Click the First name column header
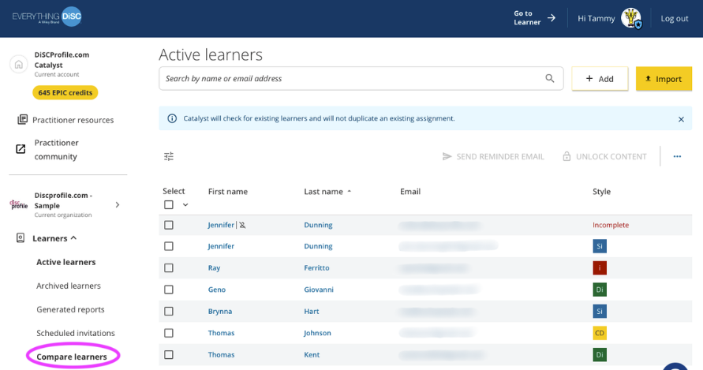Viewport: 703px width, 370px height. click(x=228, y=192)
